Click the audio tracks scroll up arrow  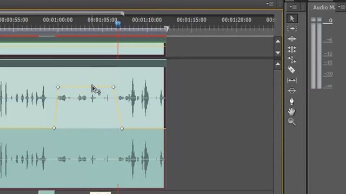[278, 64]
